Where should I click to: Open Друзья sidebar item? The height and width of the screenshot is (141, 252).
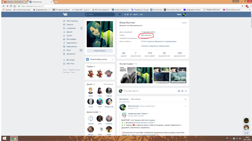tap(69, 32)
